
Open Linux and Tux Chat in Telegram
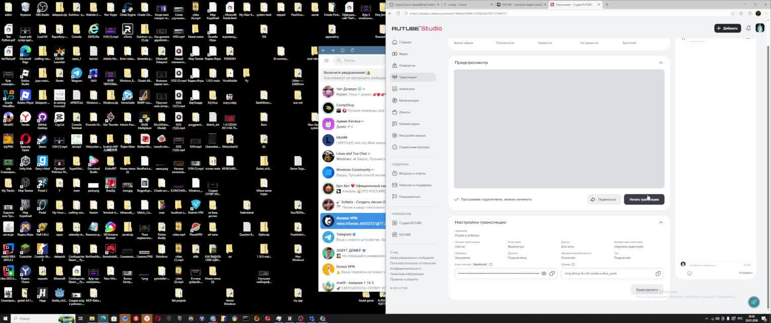tap(353, 156)
